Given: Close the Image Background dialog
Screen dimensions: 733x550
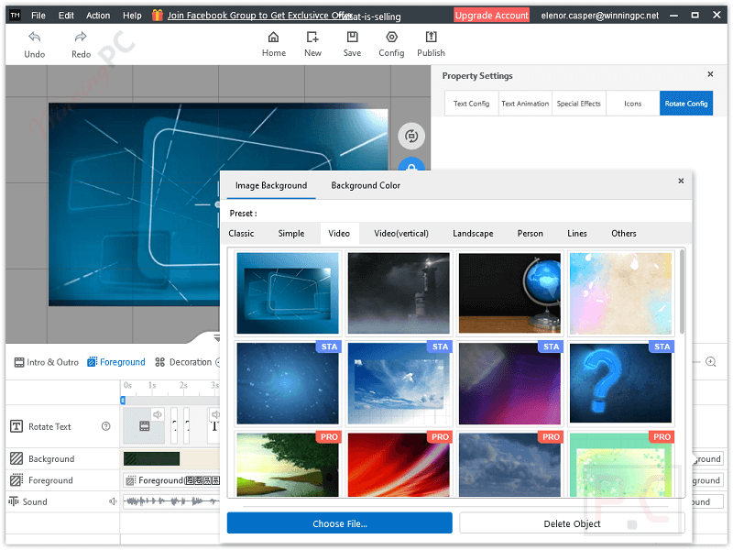Looking at the screenshot, I should [x=681, y=181].
